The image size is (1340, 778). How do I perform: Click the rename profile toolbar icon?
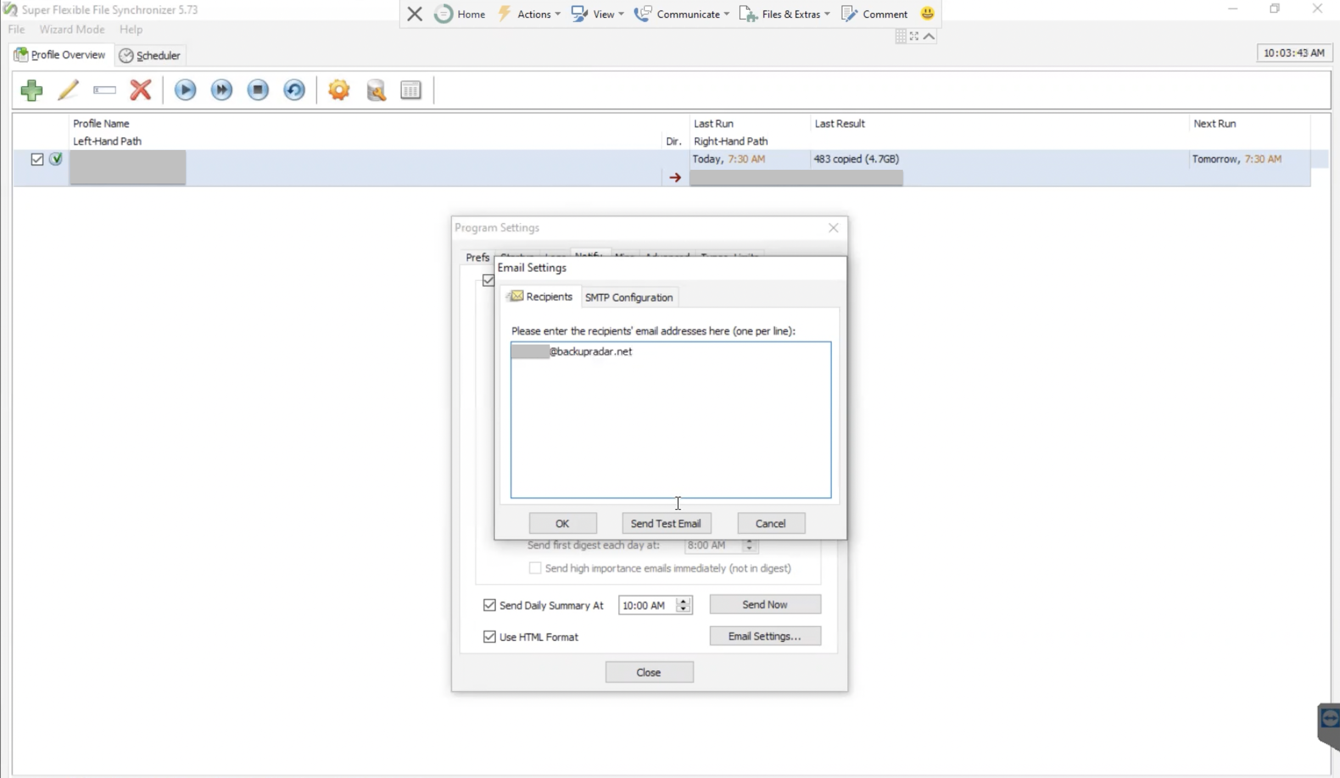pyautogui.click(x=104, y=90)
